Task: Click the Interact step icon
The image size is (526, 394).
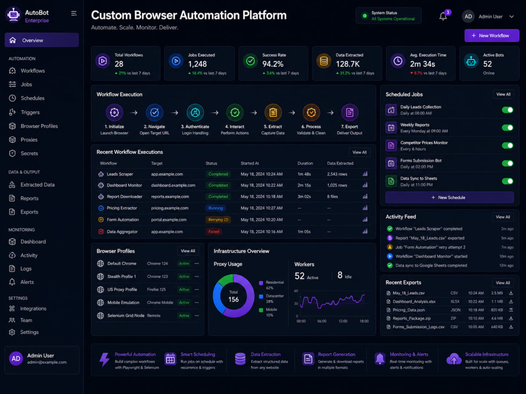Action: 235,112
